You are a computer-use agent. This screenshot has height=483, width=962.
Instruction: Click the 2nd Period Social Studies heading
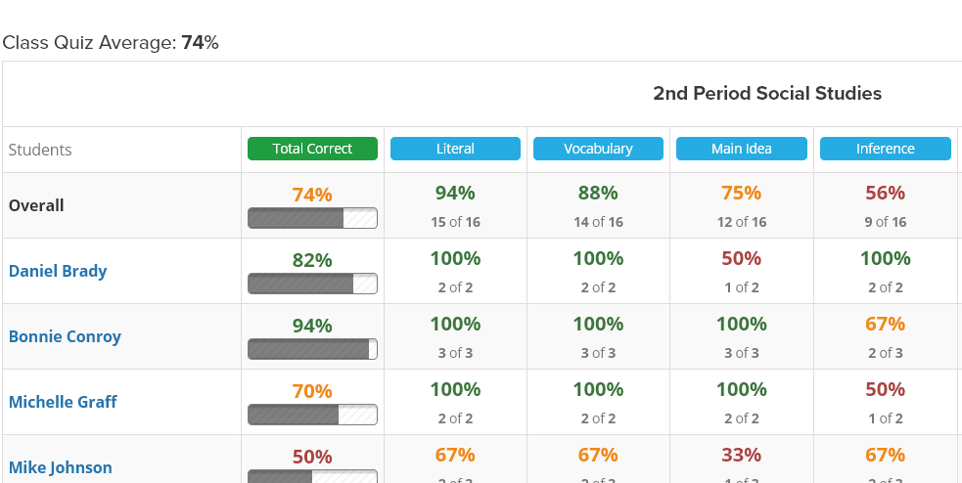coord(767,94)
